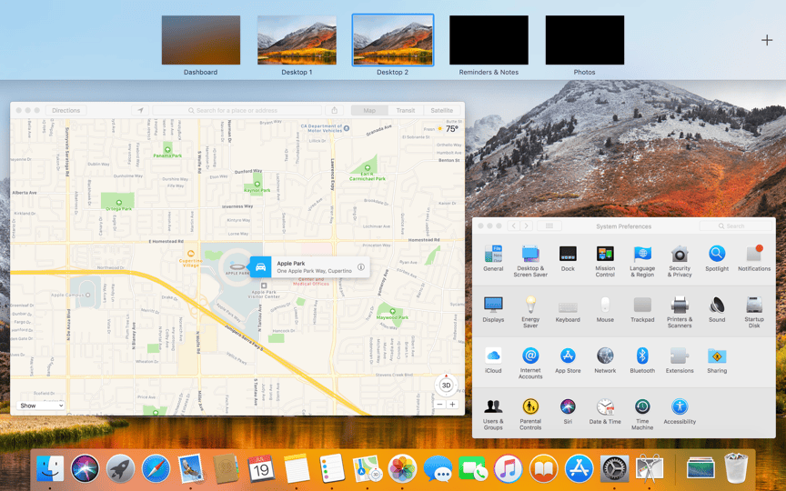Open Messages from the Dock

tap(438, 469)
